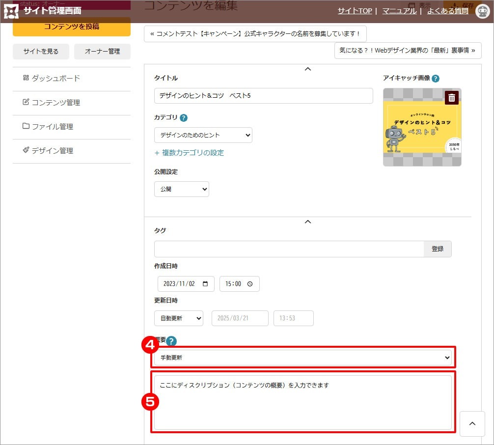Open the calendar picker in 作成日時 date field
This screenshot has height=445, width=494.
(x=205, y=284)
